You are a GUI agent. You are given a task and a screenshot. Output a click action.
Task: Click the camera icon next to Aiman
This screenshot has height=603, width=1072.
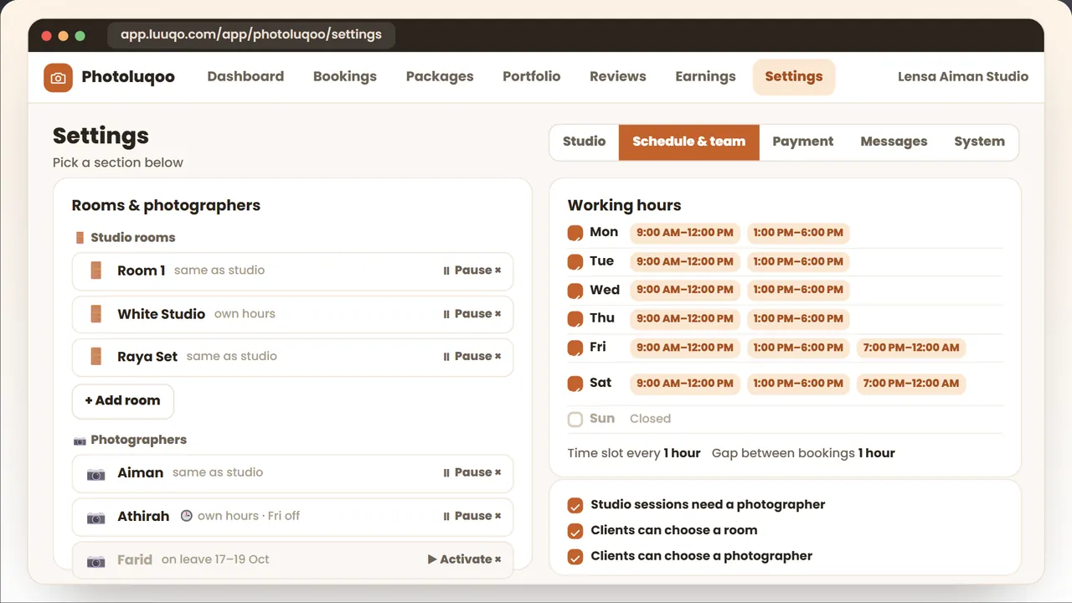click(x=96, y=473)
